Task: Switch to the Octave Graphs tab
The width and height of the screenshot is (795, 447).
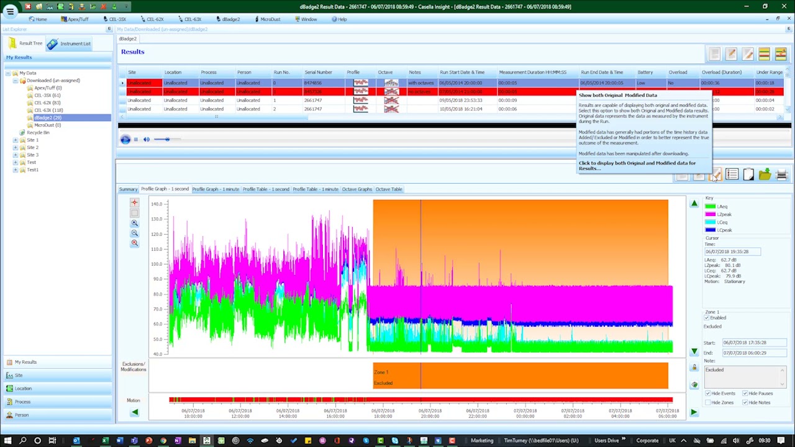Action: (x=357, y=189)
